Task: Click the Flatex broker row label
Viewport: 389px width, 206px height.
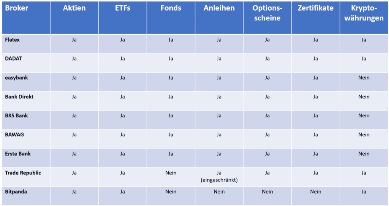Action: pyautogui.click(x=12, y=39)
